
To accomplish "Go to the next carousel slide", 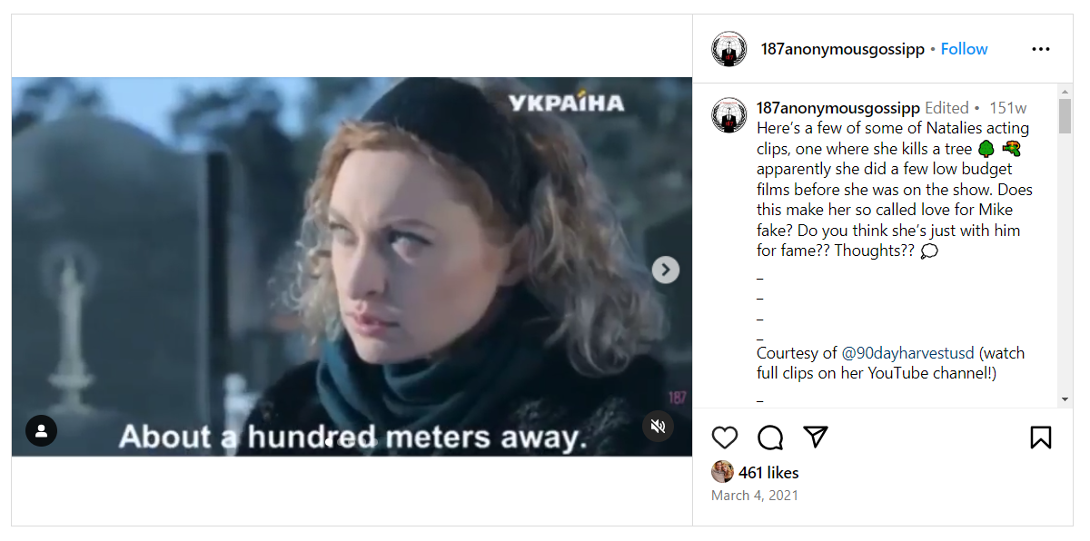I will point(666,270).
